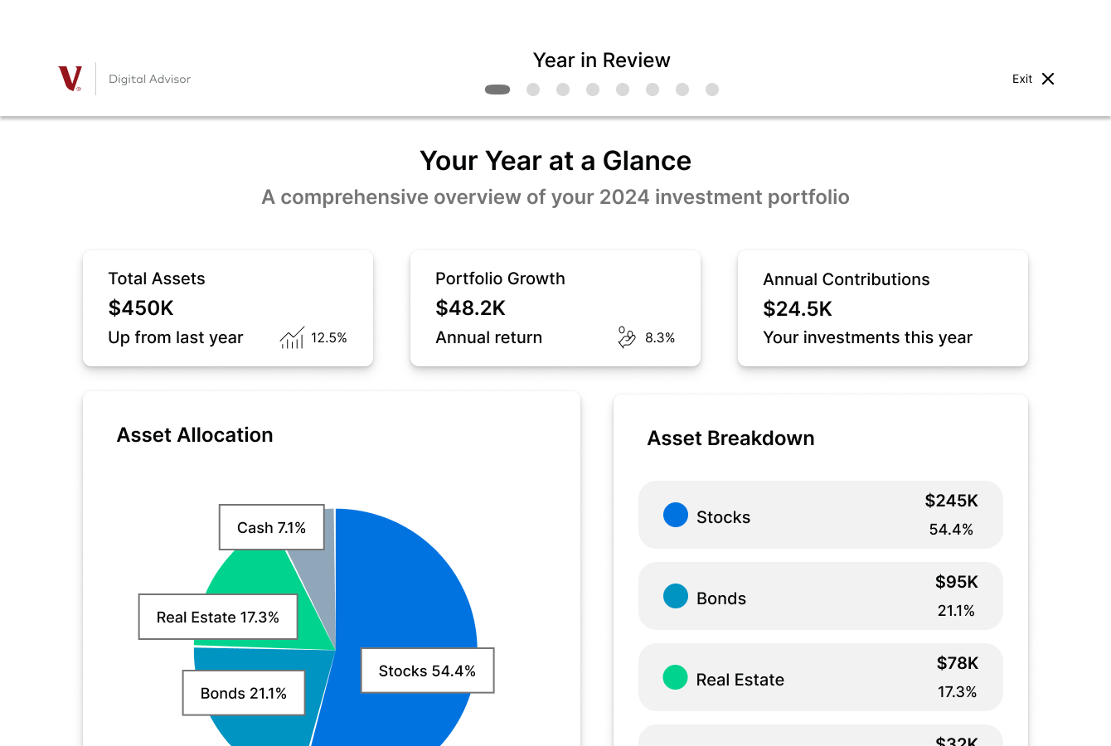Open the Portfolio Growth card
Image resolution: width=1111 pixels, height=746 pixels.
point(555,308)
